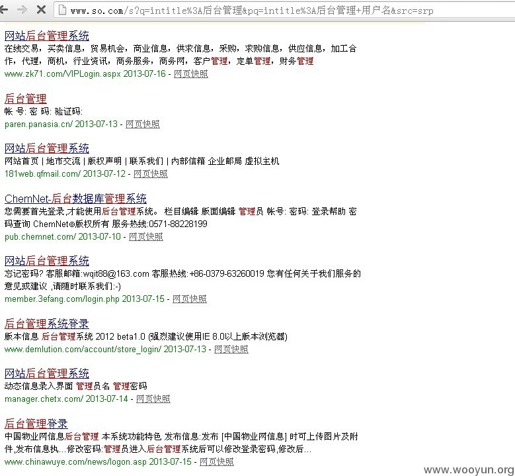Open 网页快照 for www.zk71.com result

(191, 73)
